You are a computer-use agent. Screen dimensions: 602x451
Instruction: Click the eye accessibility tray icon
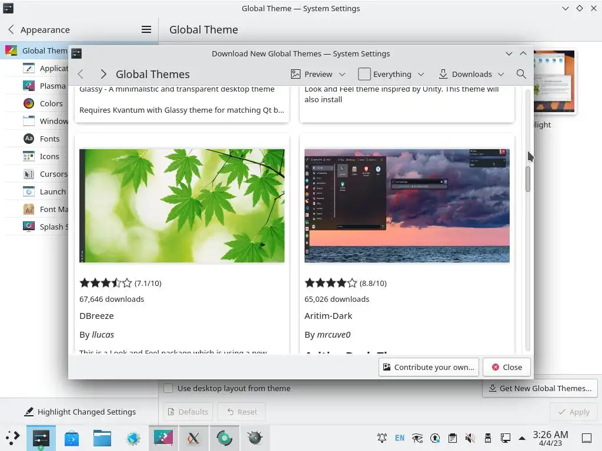[x=417, y=438]
